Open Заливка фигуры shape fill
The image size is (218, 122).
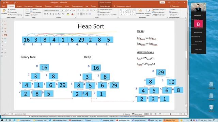coord(159,9)
